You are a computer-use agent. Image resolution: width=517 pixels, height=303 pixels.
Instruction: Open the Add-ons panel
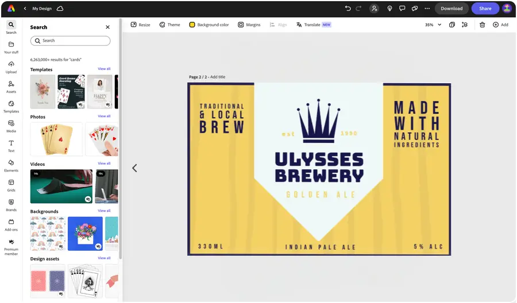pos(11,224)
